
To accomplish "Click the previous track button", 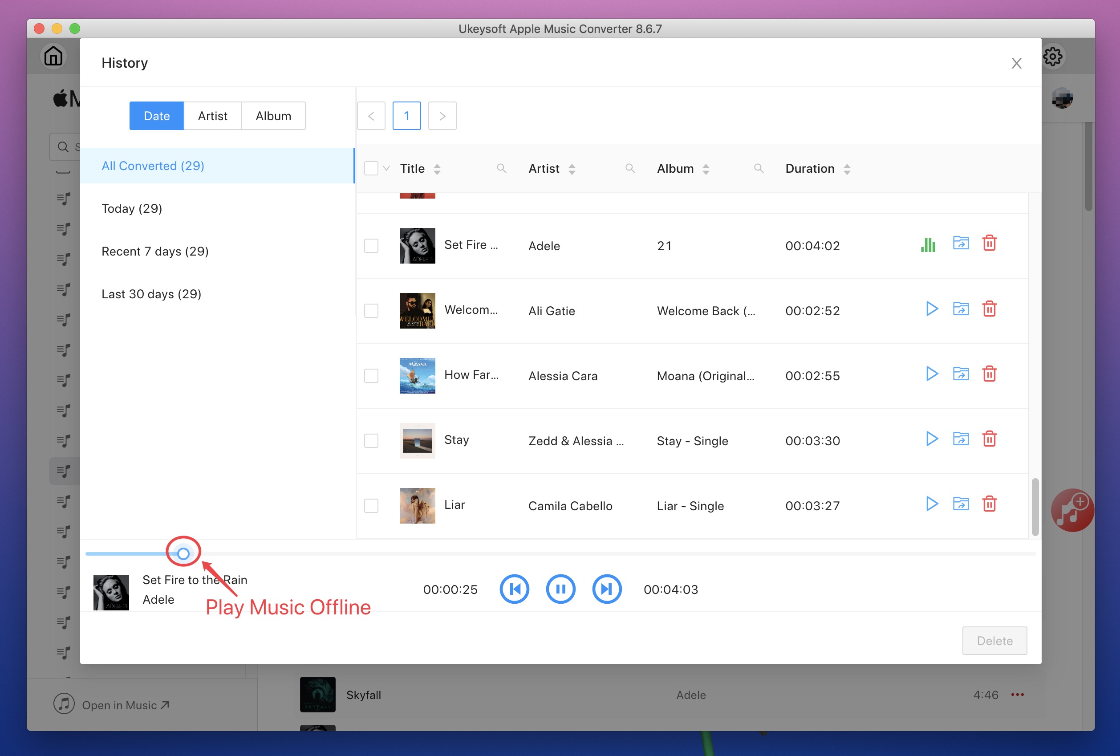I will coord(515,589).
